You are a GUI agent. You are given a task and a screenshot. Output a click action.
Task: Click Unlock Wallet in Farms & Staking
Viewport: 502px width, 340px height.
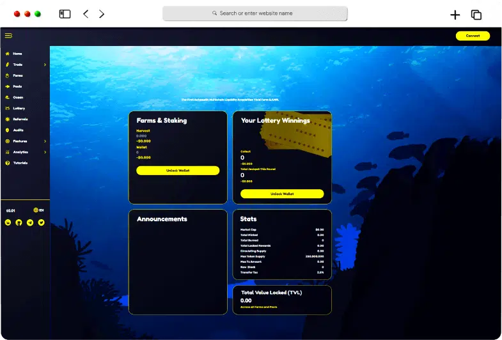coord(178,171)
